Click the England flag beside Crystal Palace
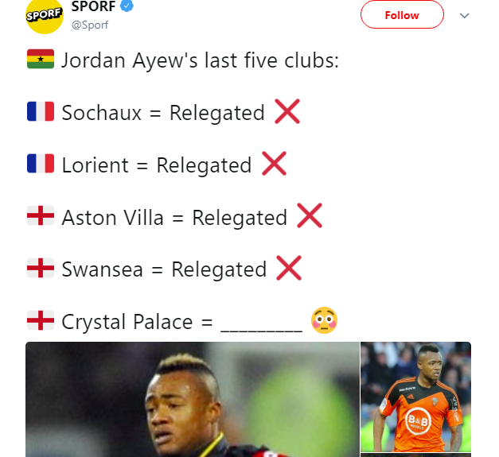This screenshot has height=457, width=499. click(x=40, y=321)
